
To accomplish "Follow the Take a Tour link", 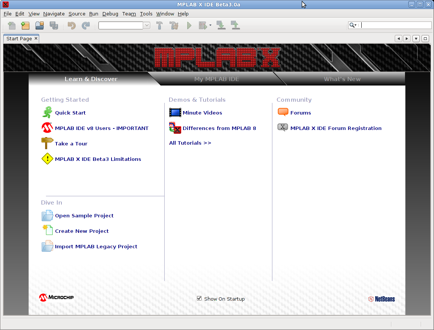I will click(x=71, y=144).
